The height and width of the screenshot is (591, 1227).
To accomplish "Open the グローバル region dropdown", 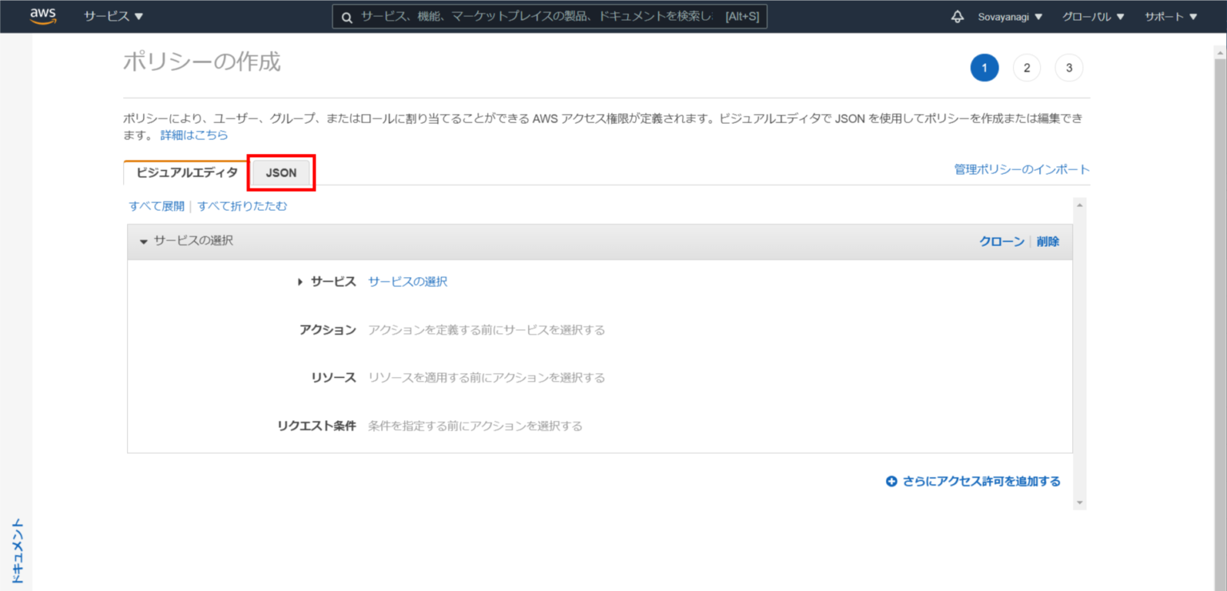I will pyautogui.click(x=1092, y=16).
